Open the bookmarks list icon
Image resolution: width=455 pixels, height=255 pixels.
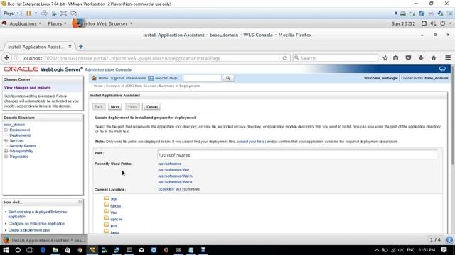396,58
